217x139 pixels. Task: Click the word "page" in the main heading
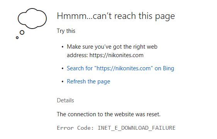(165, 17)
